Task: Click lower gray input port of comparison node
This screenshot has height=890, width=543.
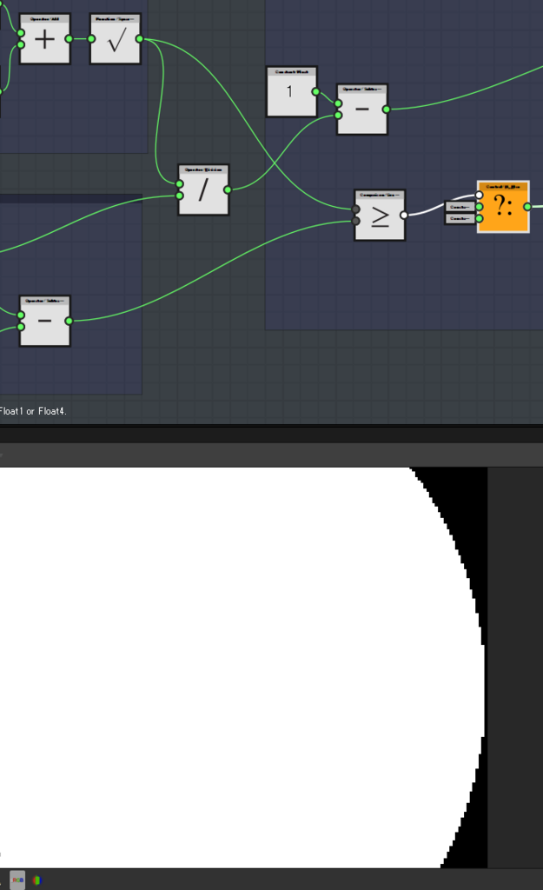Action: (355, 221)
